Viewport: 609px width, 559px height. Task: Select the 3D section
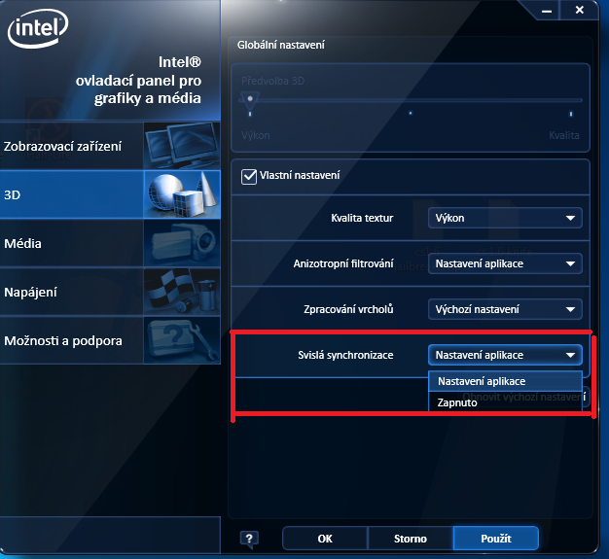point(110,194)
